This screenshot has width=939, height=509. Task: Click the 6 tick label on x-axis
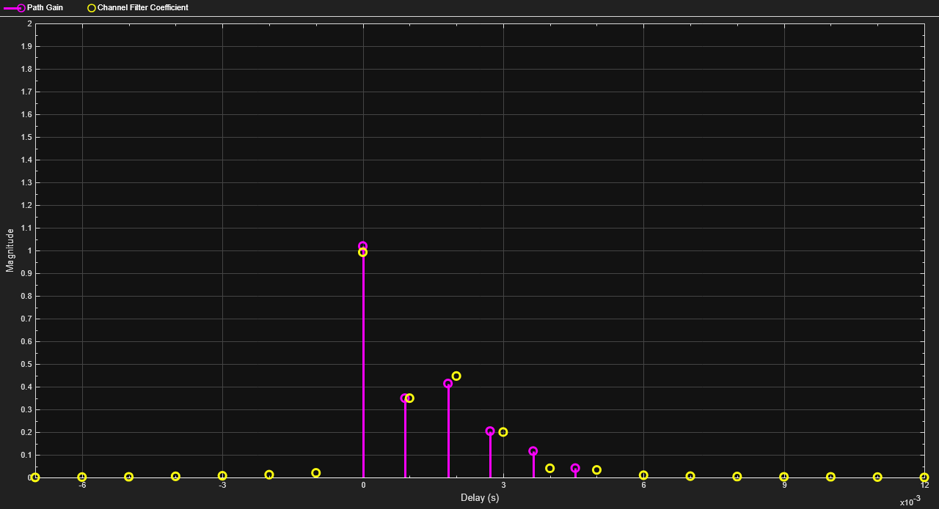click(x=643, y=486)
